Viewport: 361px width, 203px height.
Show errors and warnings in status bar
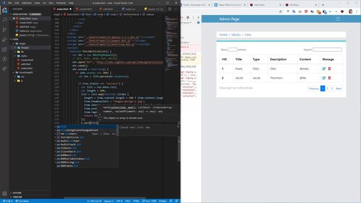tap(7, 201)
